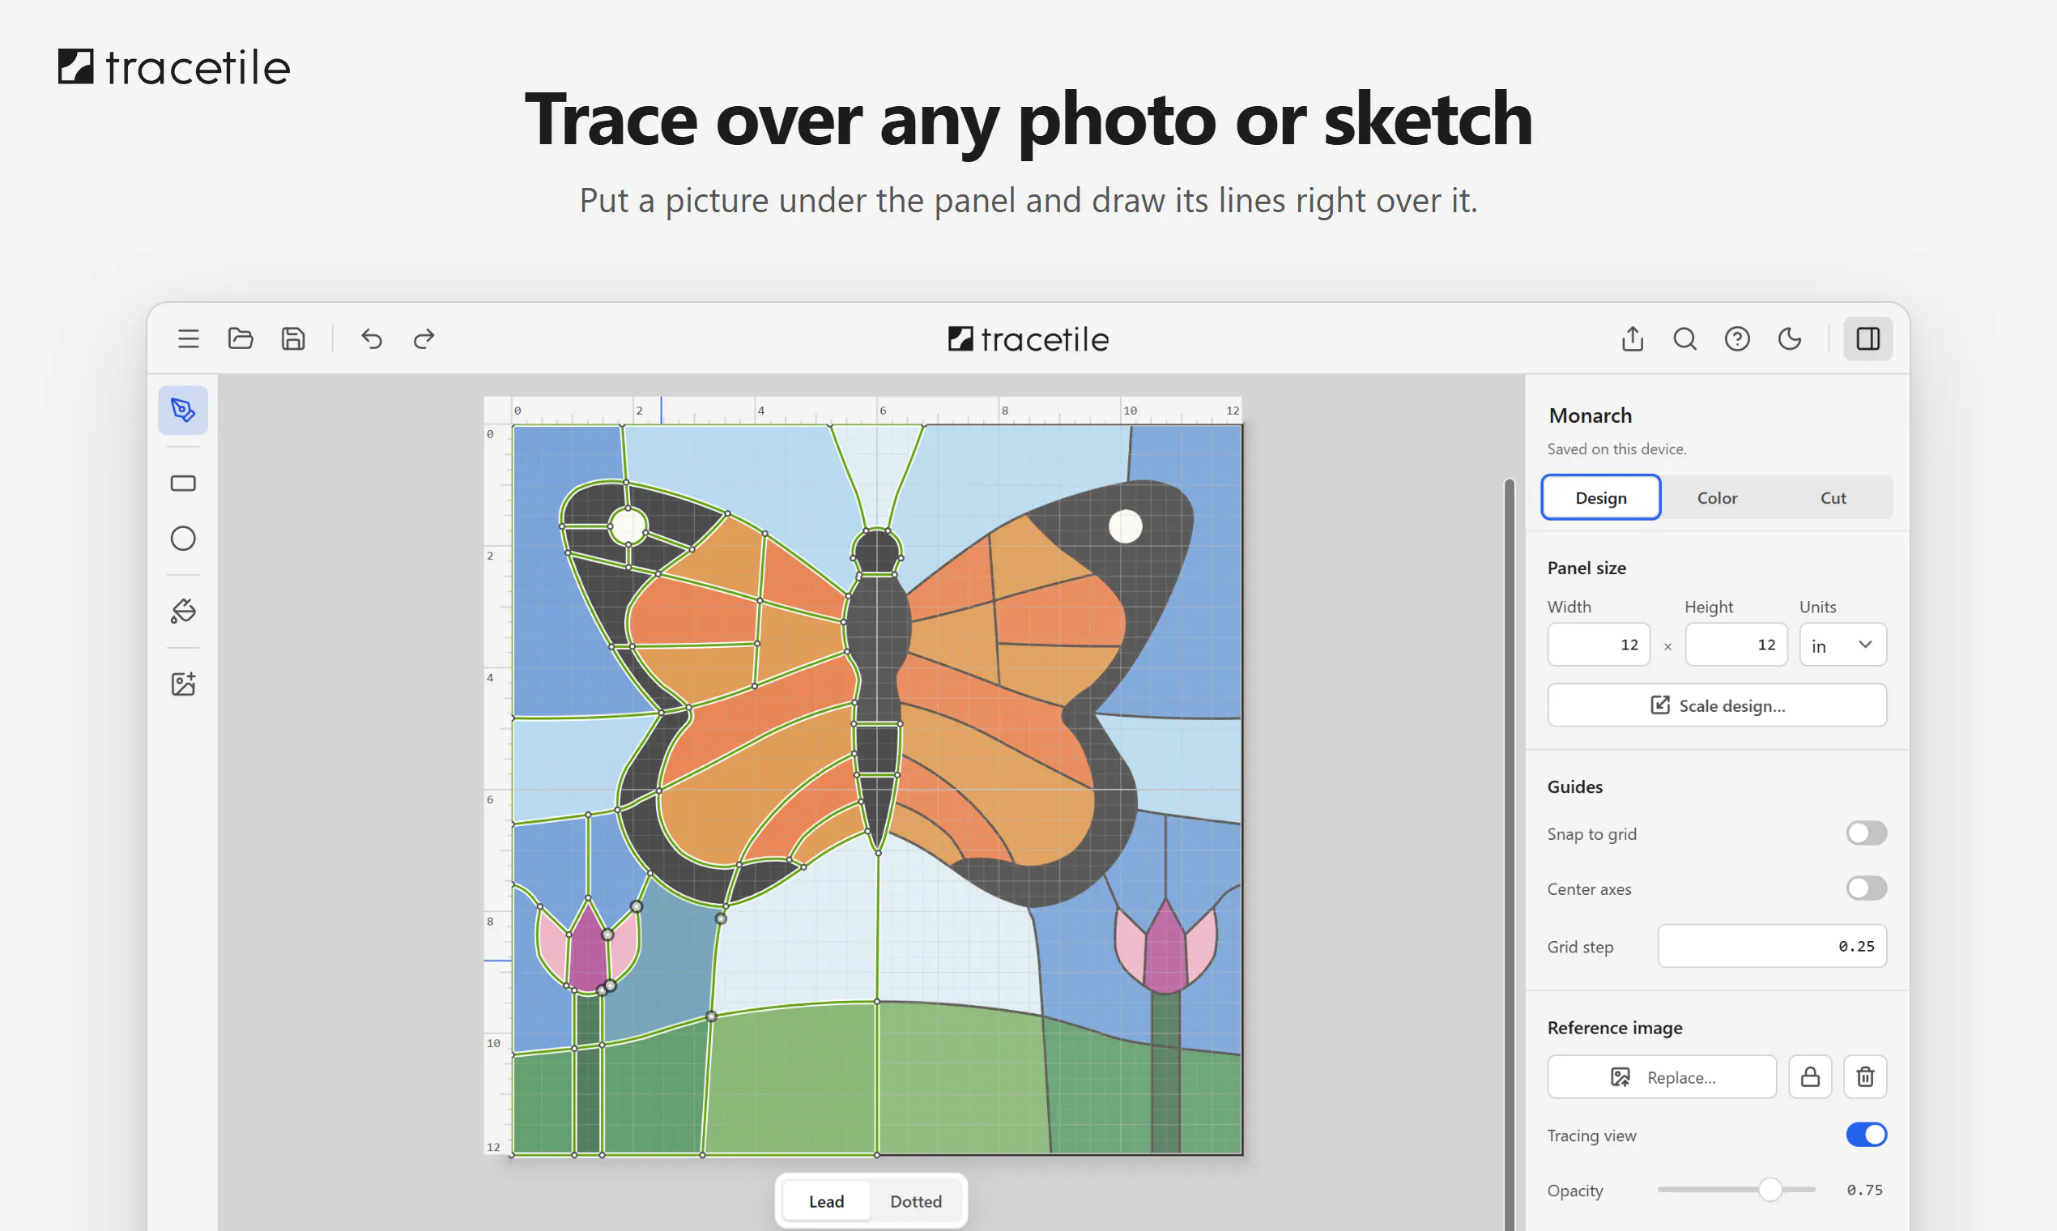Click the Replace reference image button
The image size is (2057, 1231).
(1662, 1076)
